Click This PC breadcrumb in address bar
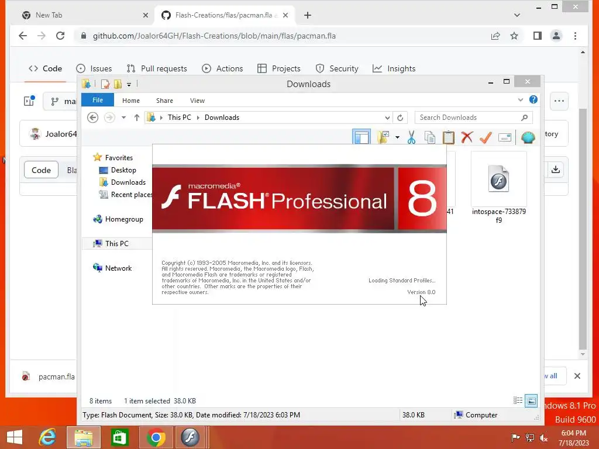This screenshot has height=449, width=599. 179,118
